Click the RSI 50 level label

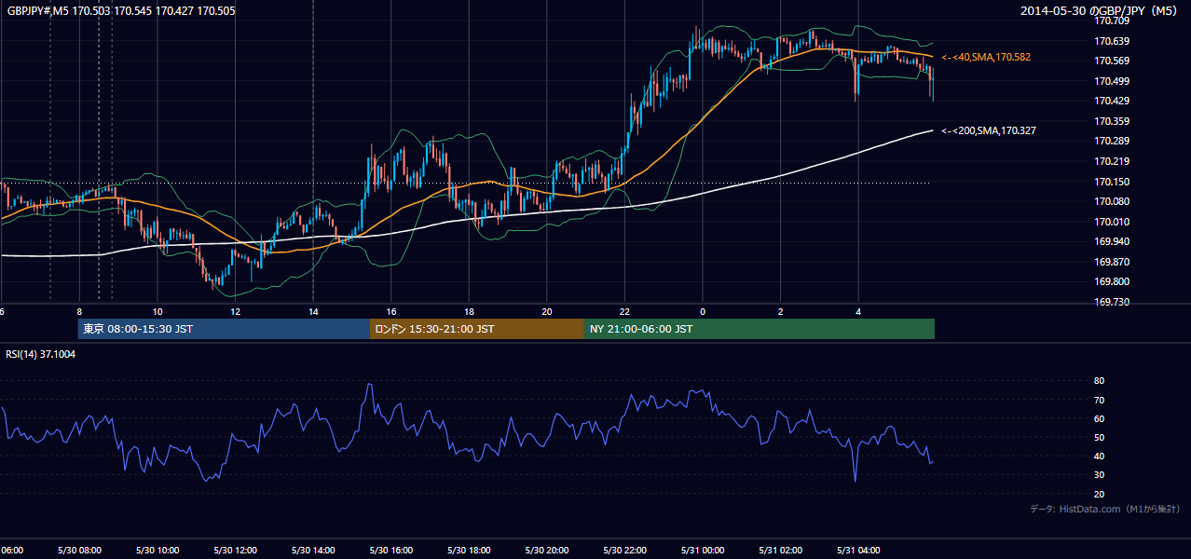1100,437
